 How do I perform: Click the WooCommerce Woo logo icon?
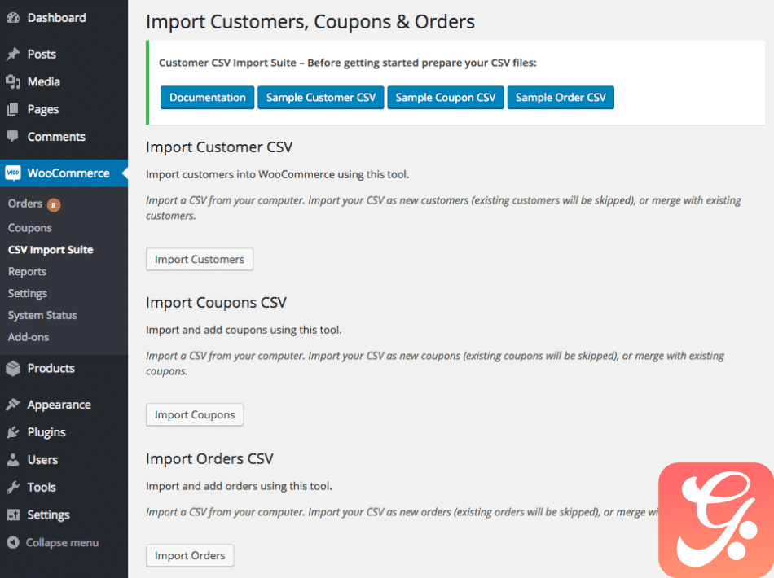pyautogui.click(x=13, y=173)
